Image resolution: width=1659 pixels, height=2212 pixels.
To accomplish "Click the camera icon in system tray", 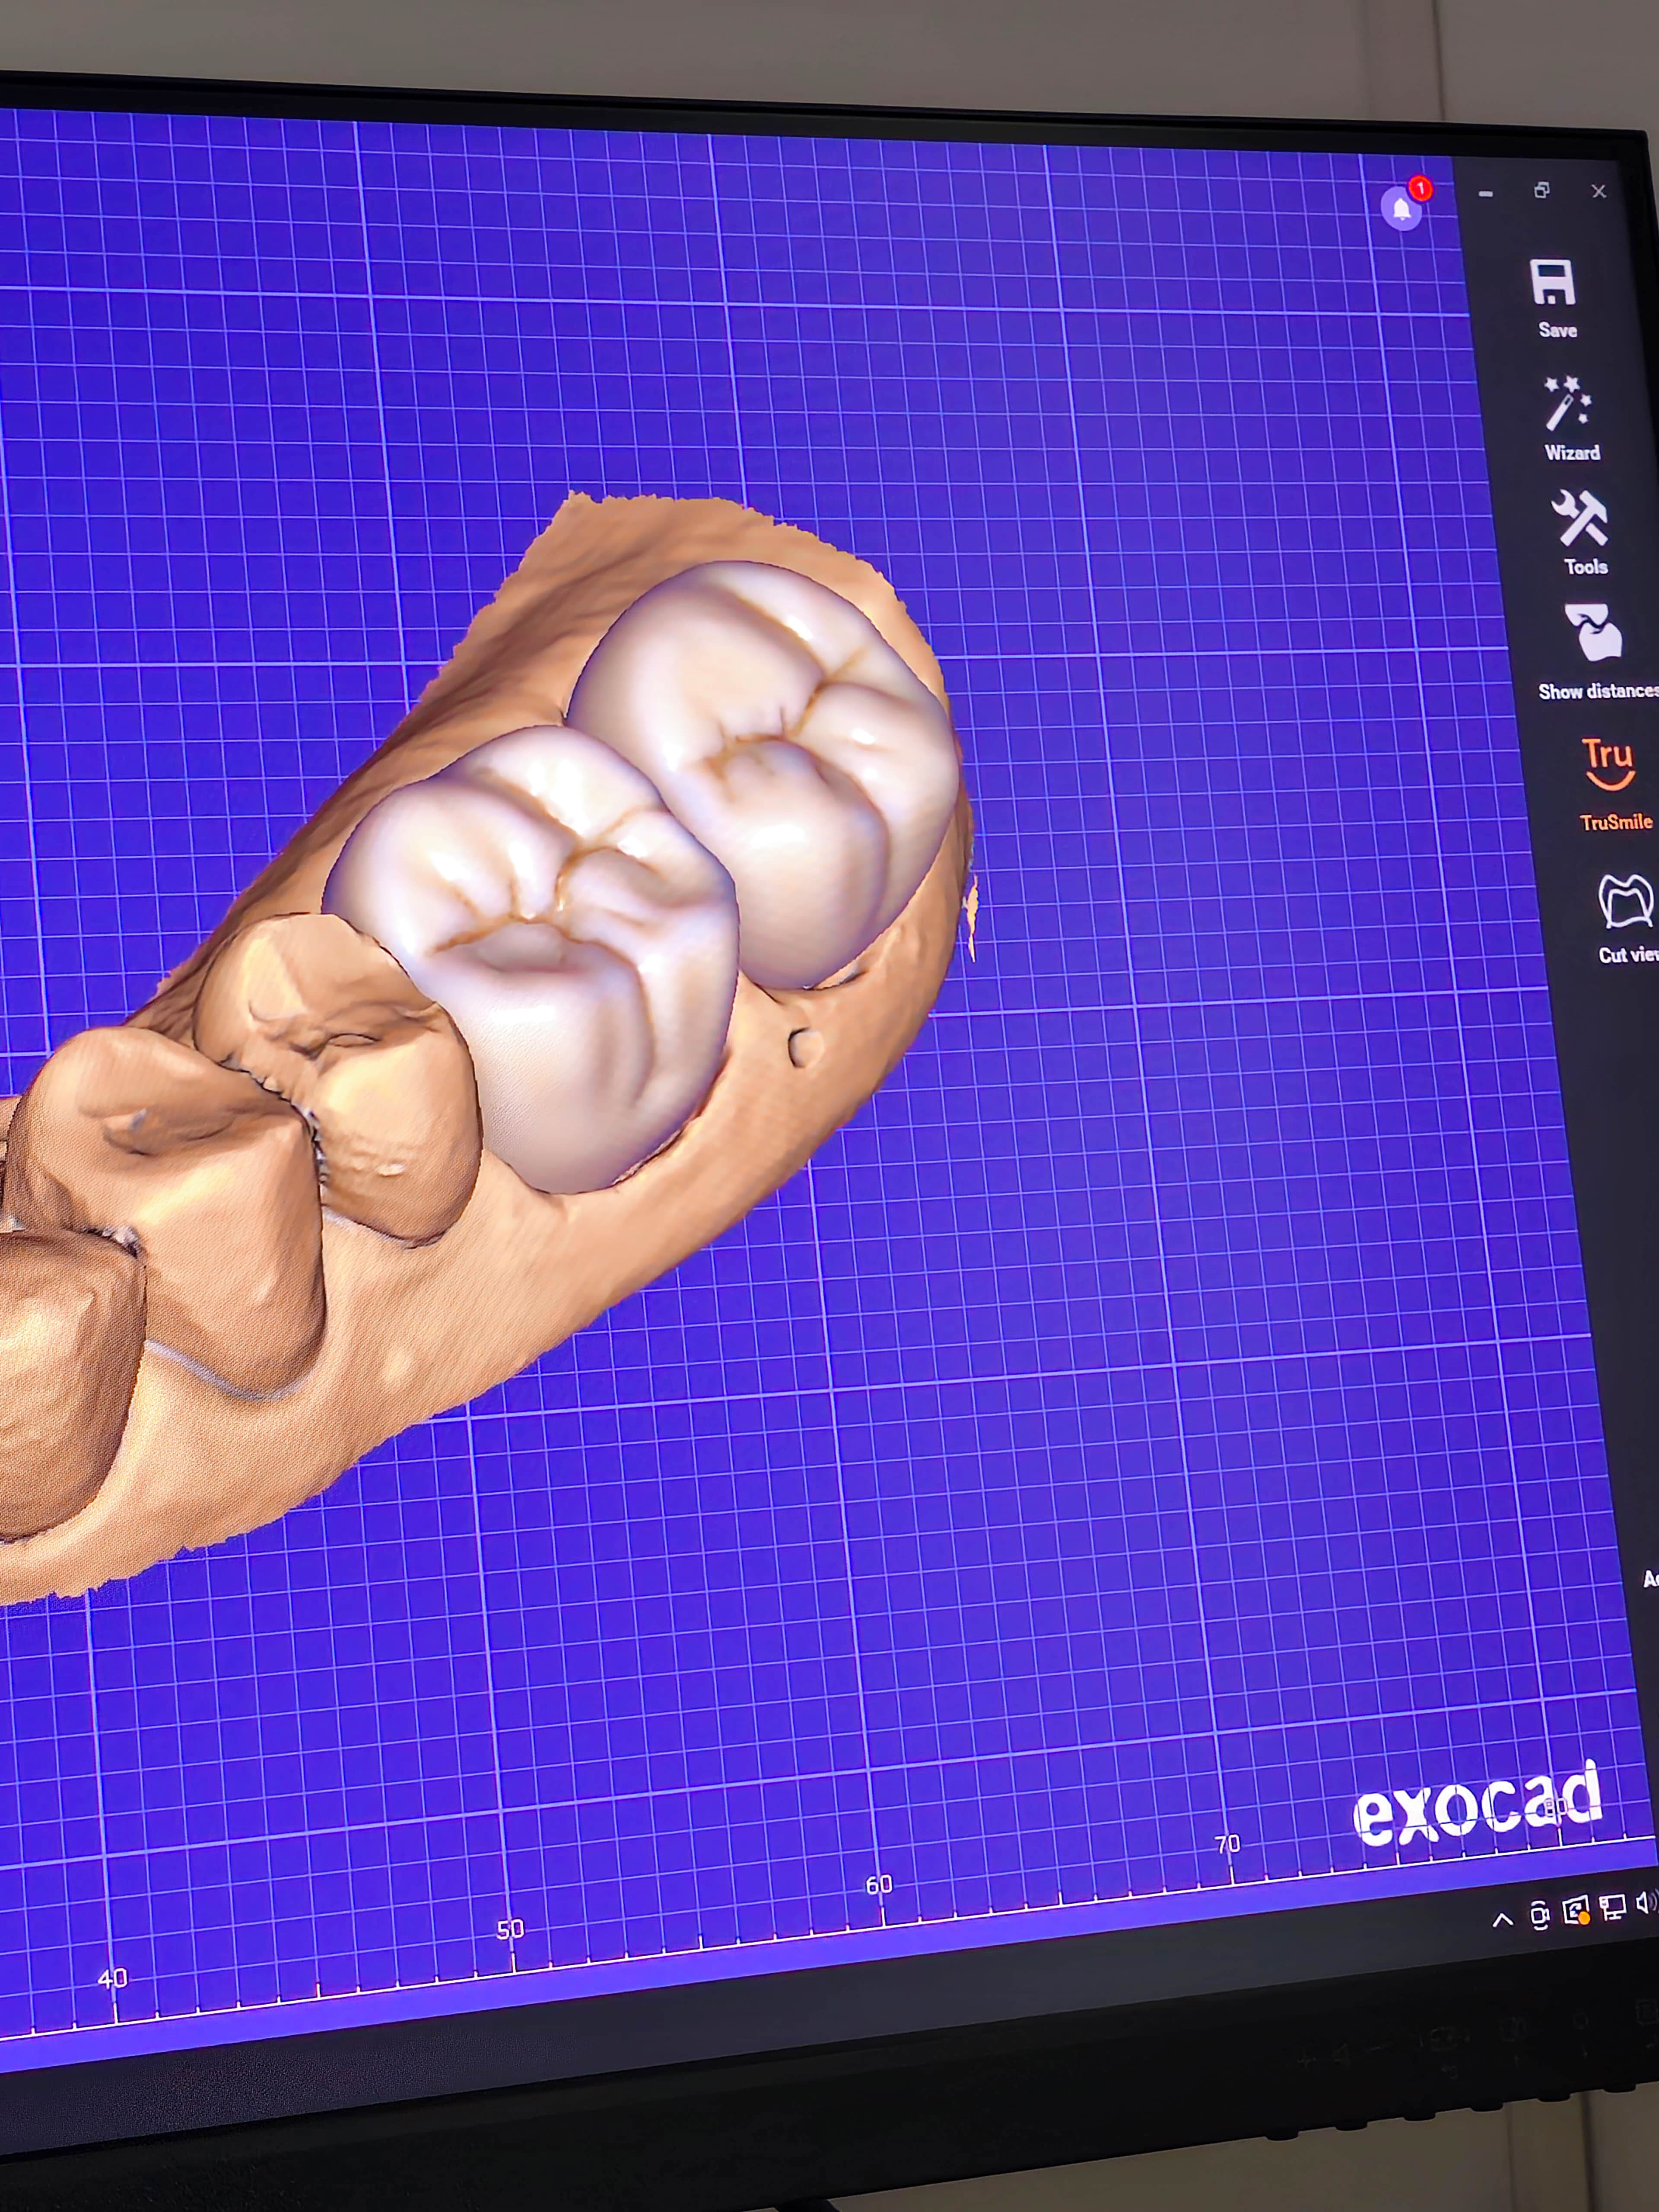I will click(x=1540, y=1915).
